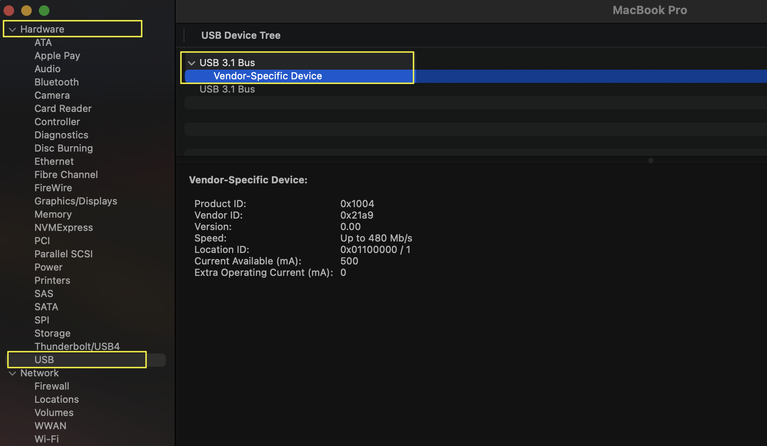Collapse the first USB 3.1 Bus chevron
This screenshot has height=446, width=767.
[x=192, y=63]
